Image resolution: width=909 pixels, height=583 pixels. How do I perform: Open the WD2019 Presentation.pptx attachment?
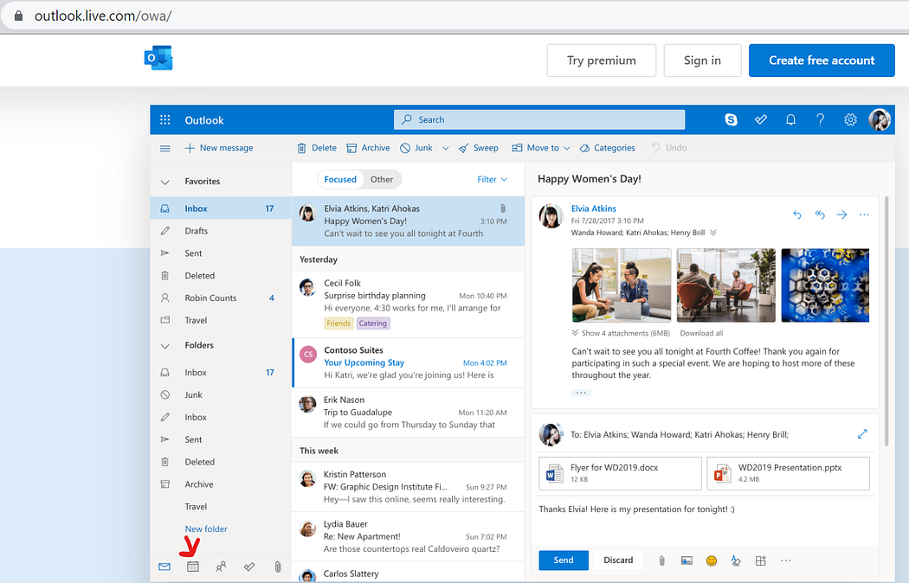point(789,473)
